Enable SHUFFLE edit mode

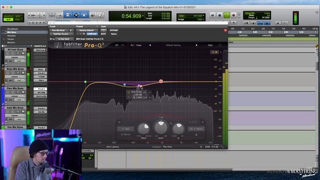pyautogui.click(x=8, y=16)
